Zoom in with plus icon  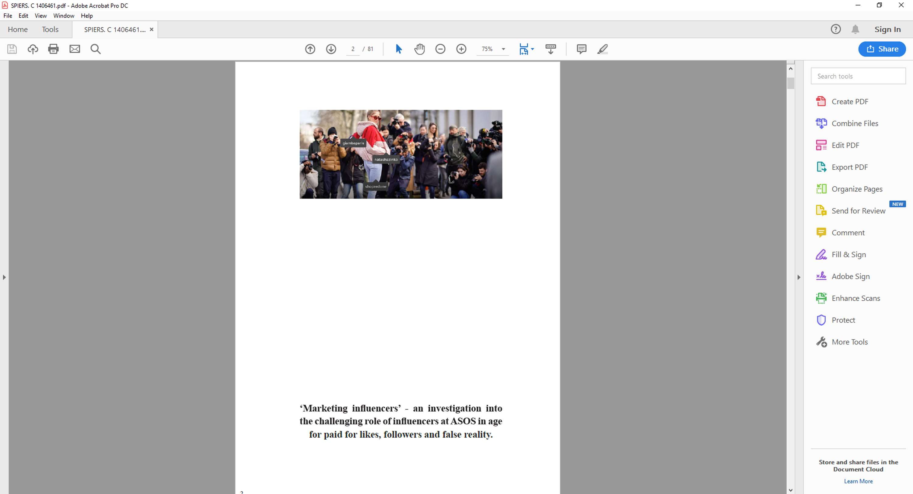tap(461, 49)
